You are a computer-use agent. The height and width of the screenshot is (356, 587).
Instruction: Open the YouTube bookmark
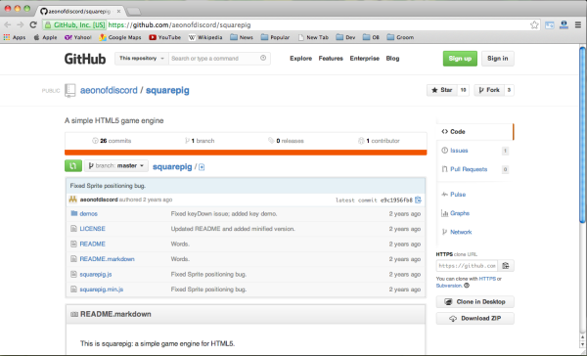[x=164, y=37]
